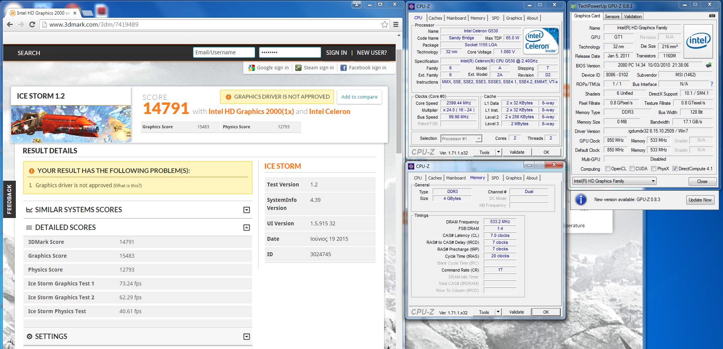Image resolution: width=723 pixels, height=349 pixels.
Task: Bookmark this page with the star icon
Action: 384,24
